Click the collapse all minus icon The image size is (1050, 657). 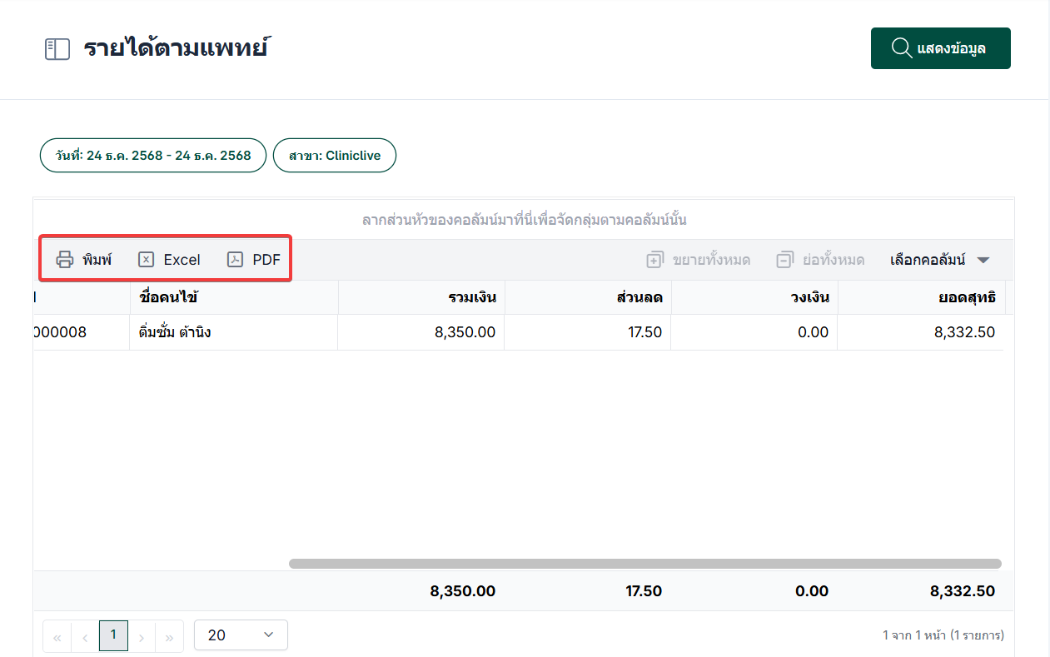pos(784,260)
